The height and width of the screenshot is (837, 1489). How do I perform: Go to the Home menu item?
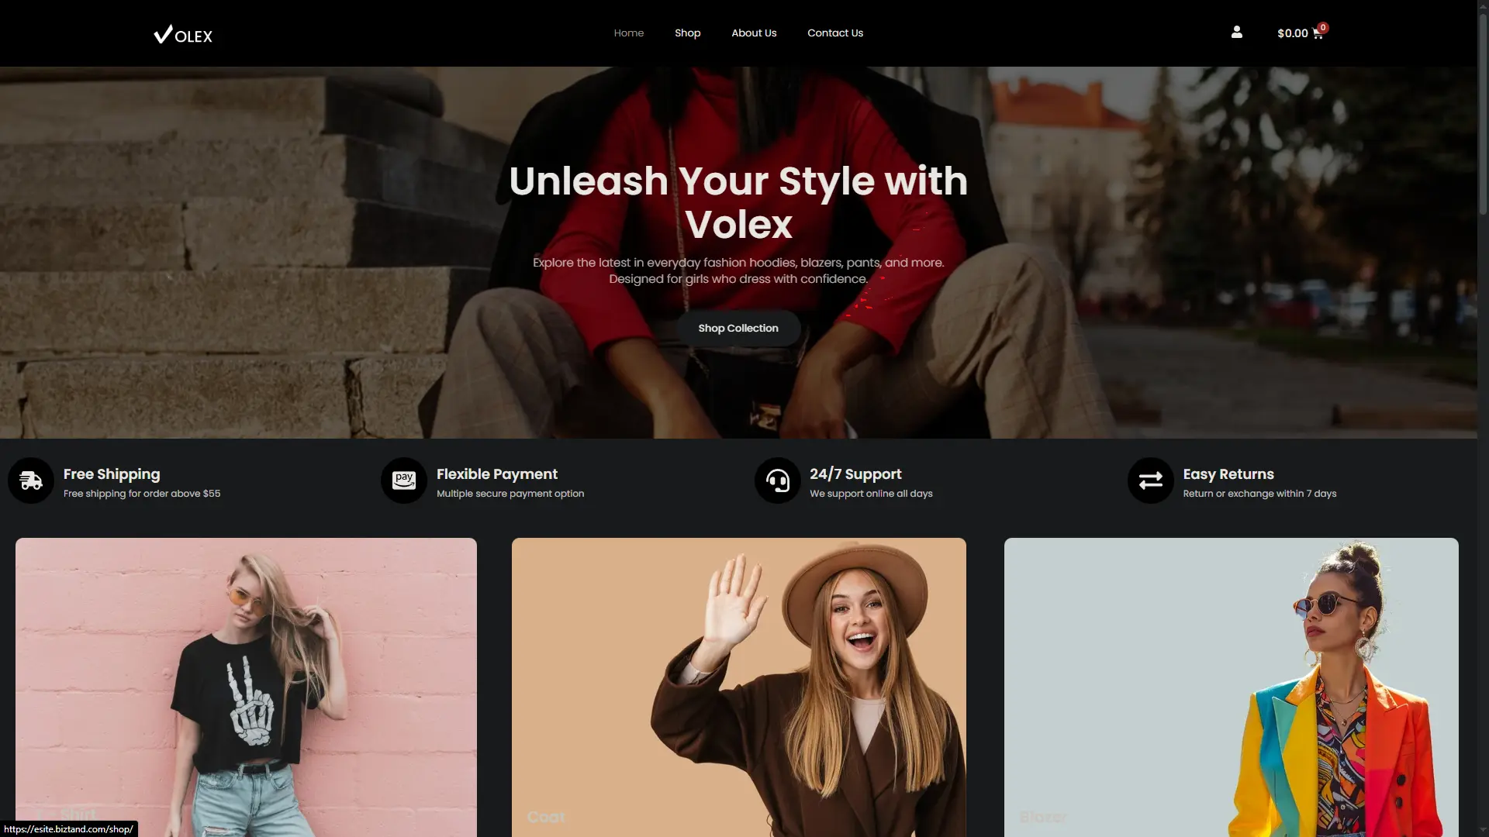(629, 33)
